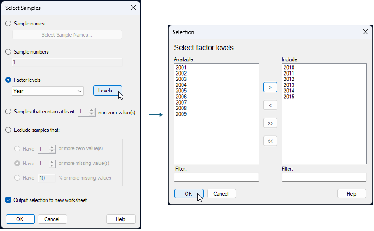374x231 pixels.
Task: Uncheck Output selection to new worksheet
Action: click(x=8, y=200)
